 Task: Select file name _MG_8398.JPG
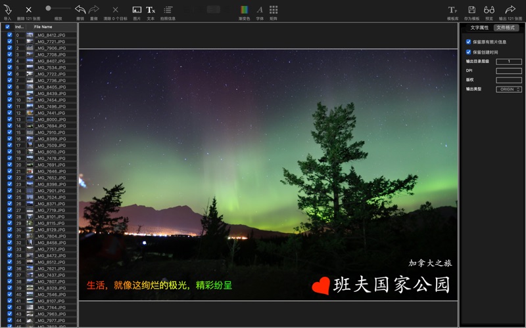[51, 184]
